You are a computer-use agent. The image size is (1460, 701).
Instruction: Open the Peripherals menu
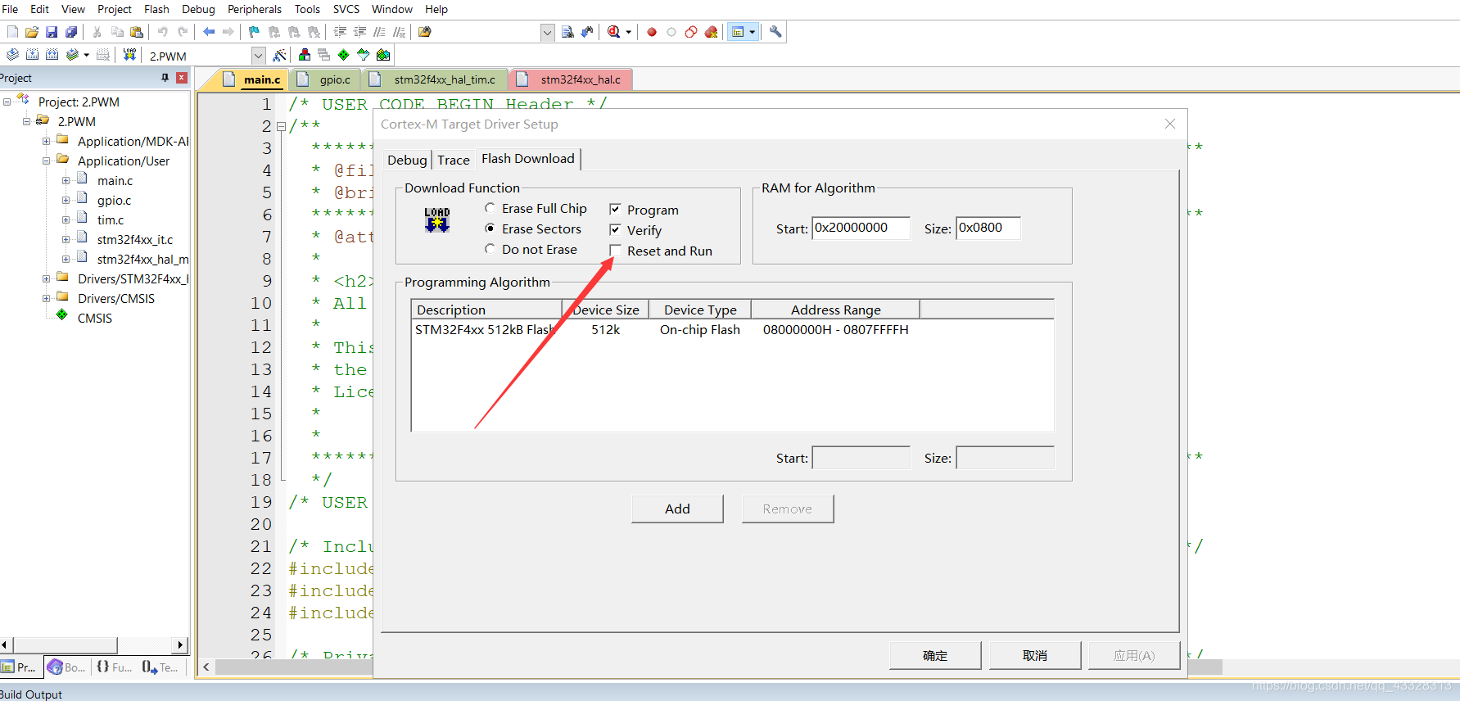point(254,9)
